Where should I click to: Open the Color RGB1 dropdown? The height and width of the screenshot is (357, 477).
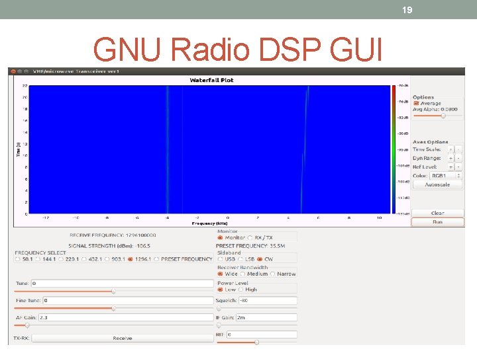click(445, 176)
